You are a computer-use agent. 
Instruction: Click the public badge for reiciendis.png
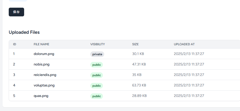click(97, 75)
